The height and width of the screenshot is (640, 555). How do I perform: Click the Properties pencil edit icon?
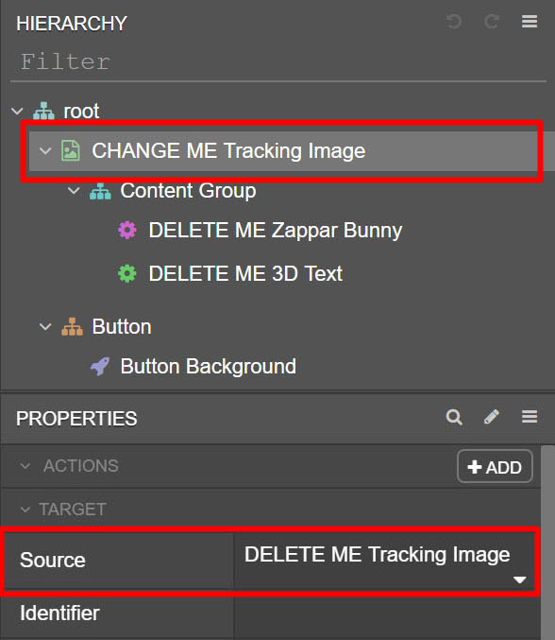pos(492,417)
